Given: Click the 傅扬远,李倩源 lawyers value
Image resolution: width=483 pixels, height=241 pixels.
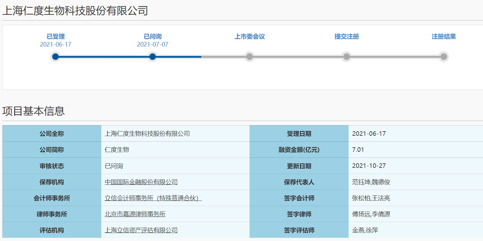Looking at the screenshot, I should (371, 214).
